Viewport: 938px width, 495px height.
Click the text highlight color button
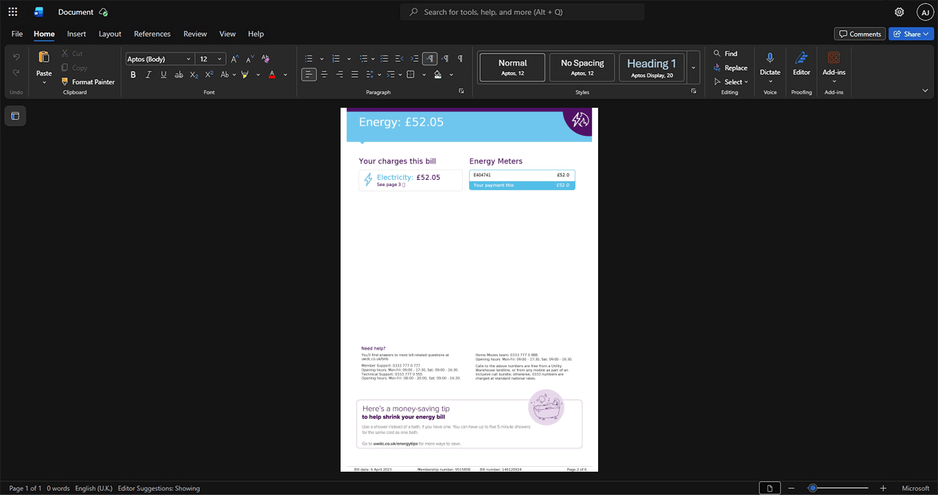245,74
